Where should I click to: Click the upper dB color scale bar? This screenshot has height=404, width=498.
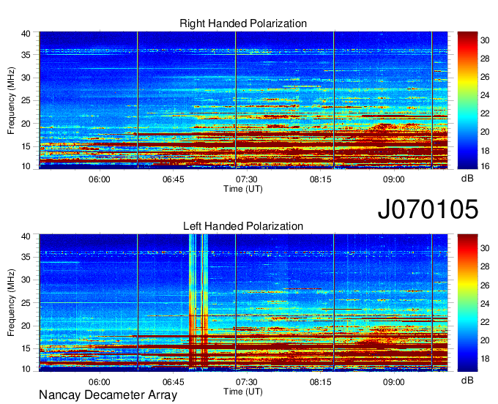point(467,100)
